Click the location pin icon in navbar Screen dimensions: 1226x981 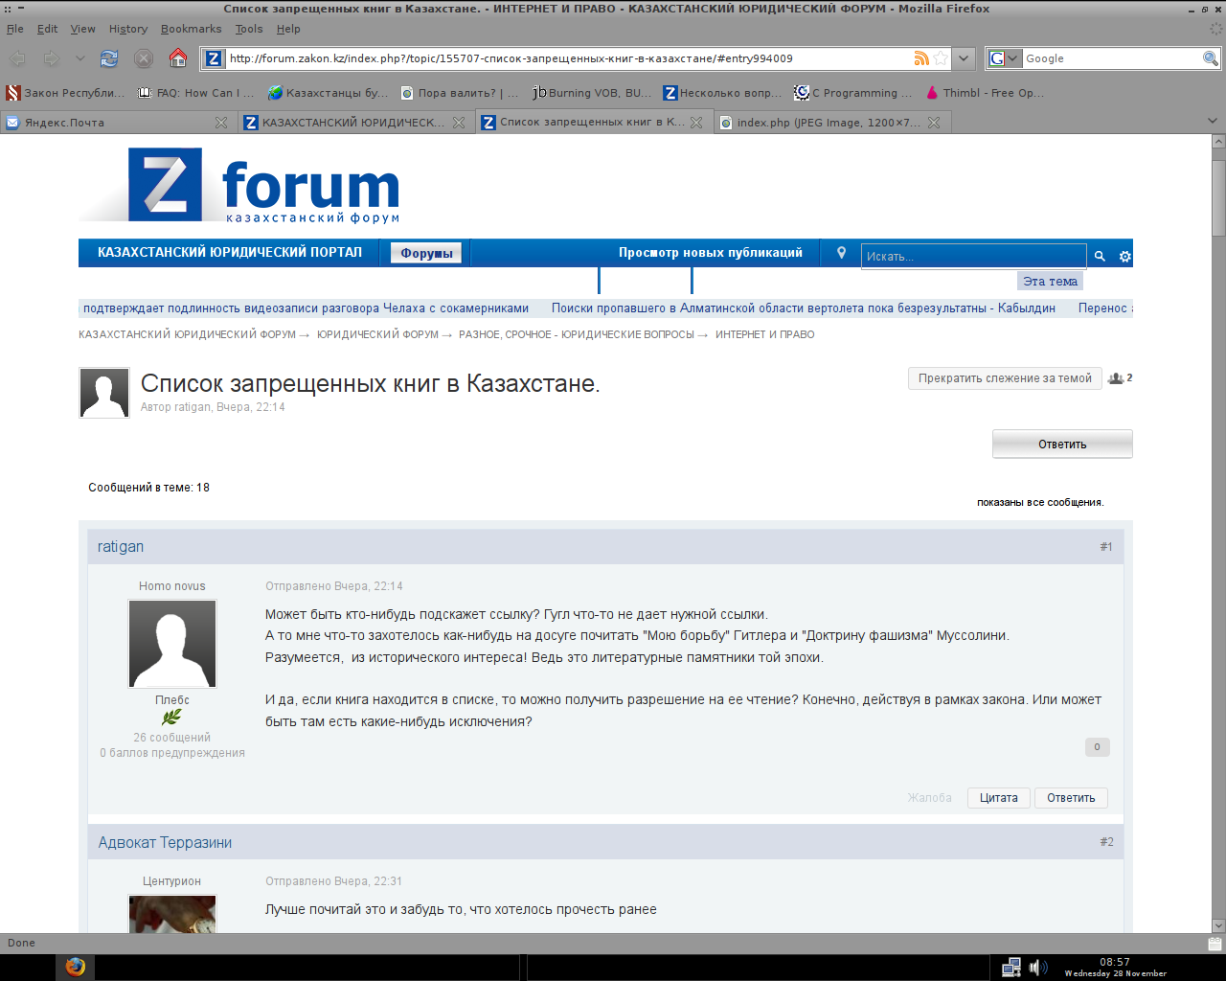pos(841,253)
